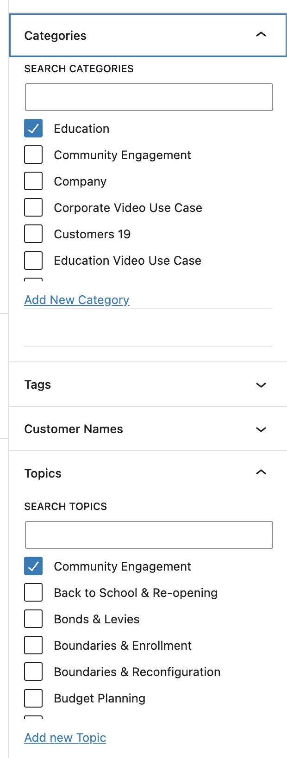Collapse the Categories panel chevron

(x=261, y=35)
